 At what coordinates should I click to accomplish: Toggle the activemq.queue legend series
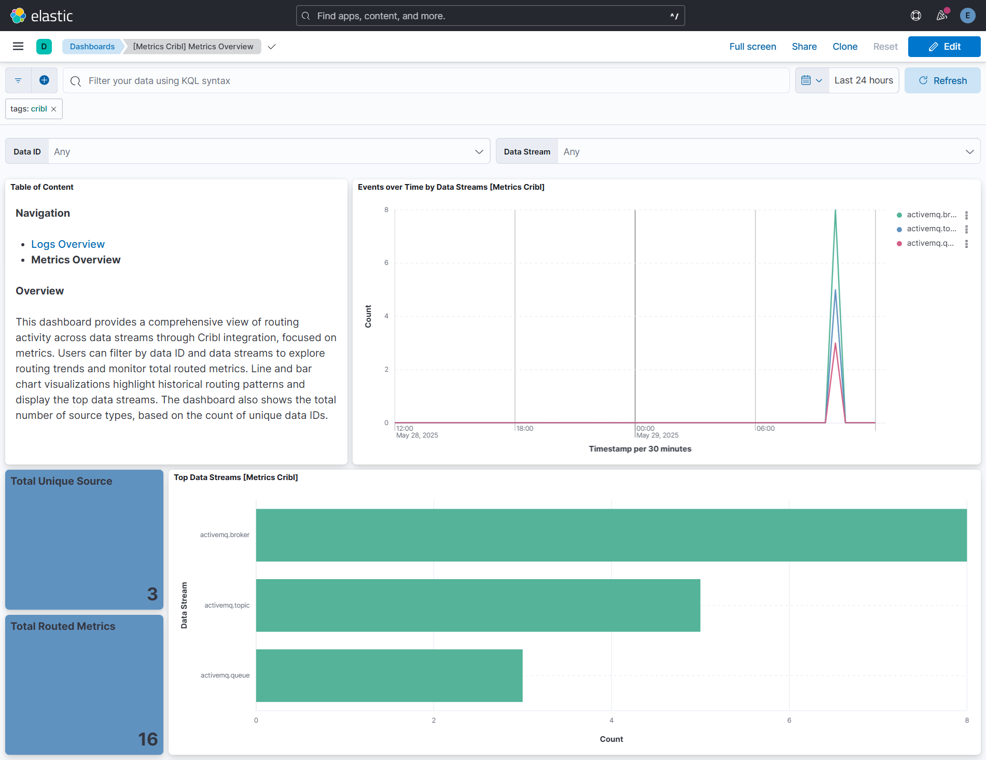[x=929, y=243]
